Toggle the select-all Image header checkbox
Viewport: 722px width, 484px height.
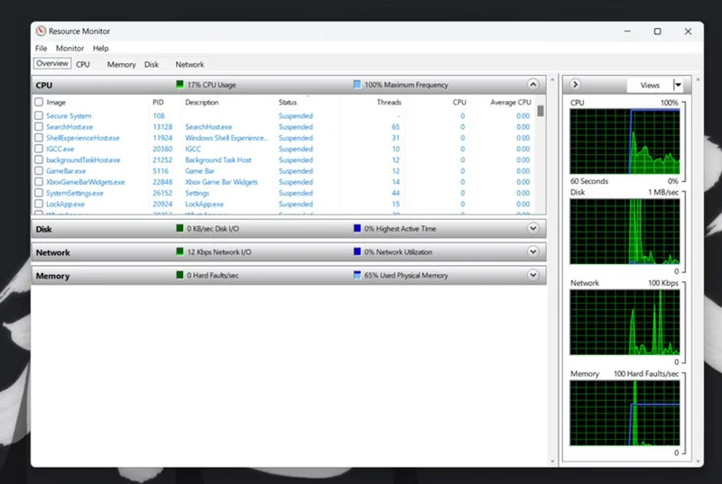pos(39,103)
